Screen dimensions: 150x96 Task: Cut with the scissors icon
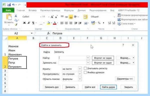point(16,16)
